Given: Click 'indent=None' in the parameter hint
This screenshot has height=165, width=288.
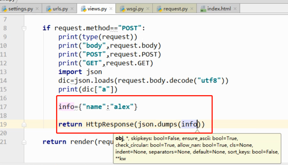Looking at the screenshot, I should point(131,152).
